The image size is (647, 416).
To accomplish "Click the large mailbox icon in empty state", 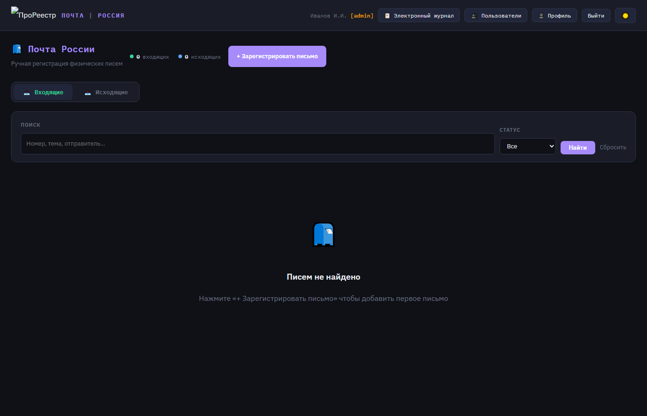I will [x=323, y=234].
